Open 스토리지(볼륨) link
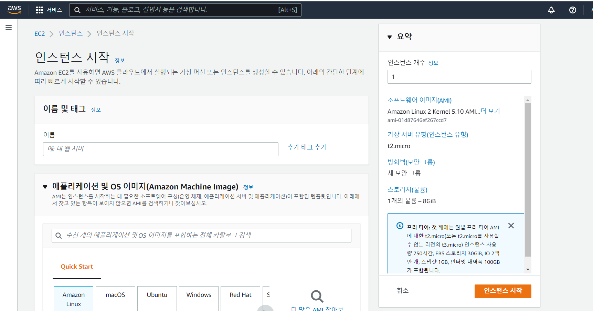Screen dimensions: 593x311 point(407,190)
